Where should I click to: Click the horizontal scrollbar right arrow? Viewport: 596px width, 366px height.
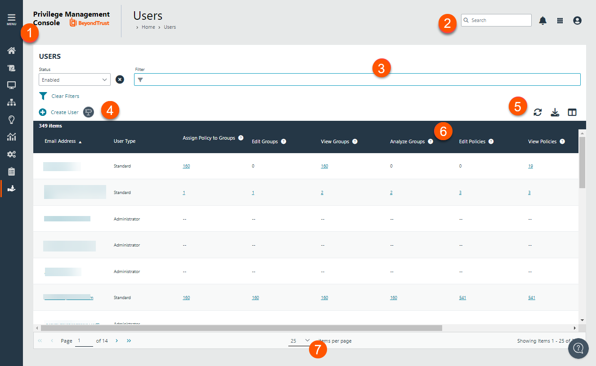574,328
